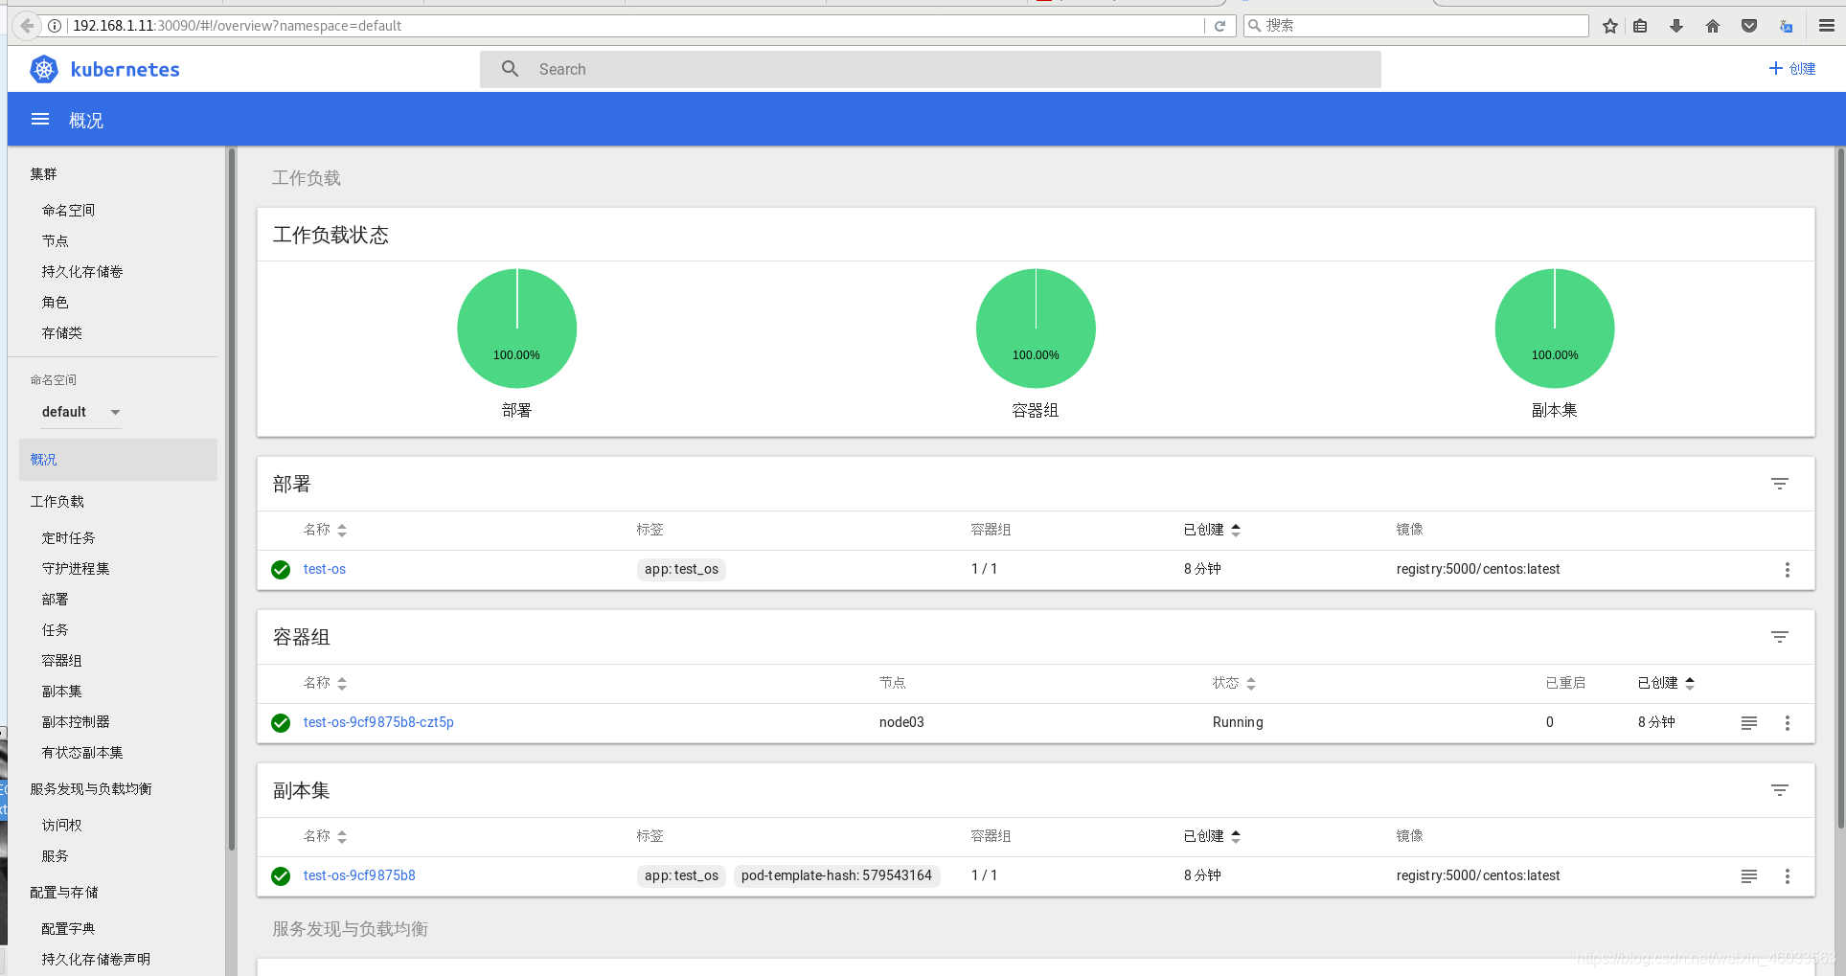Click the dashboard search magnifier icon
1846x976 pixels.
[x=511, y=69]
